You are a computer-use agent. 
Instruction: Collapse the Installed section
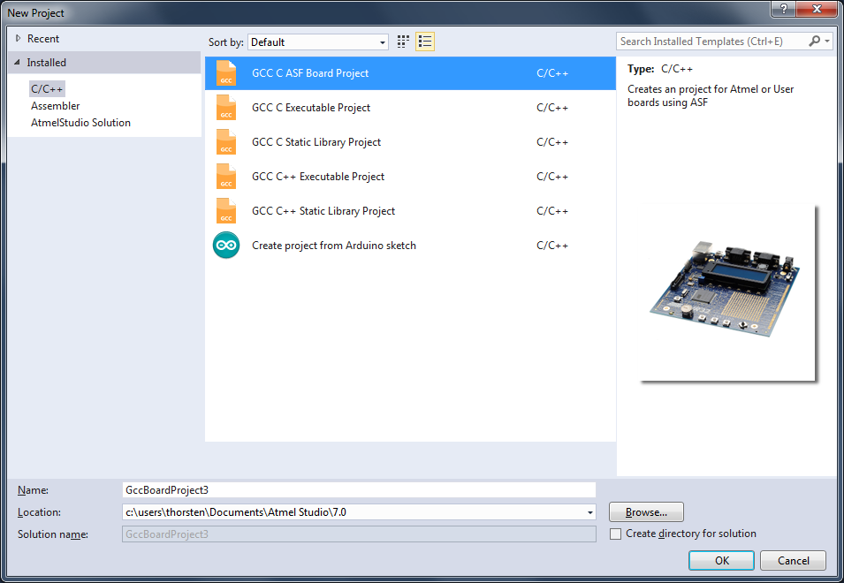(x=17, y=63)
